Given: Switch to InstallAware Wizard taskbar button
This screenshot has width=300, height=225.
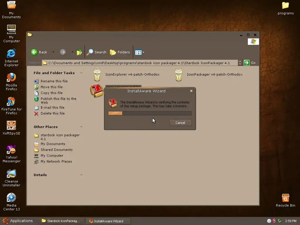Looking at the screenshot, I should point(108,221).
